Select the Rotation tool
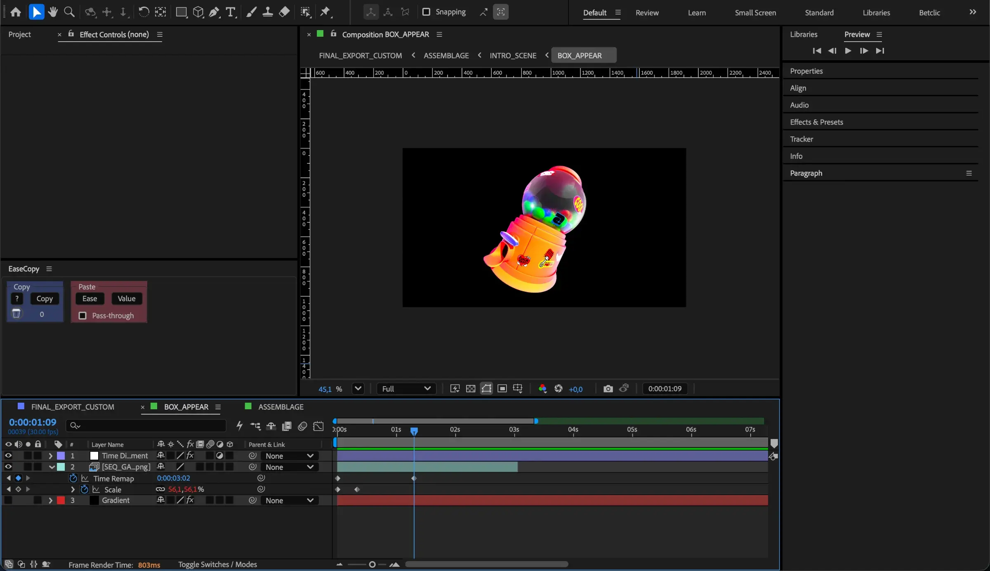 (x=143, y=12)
